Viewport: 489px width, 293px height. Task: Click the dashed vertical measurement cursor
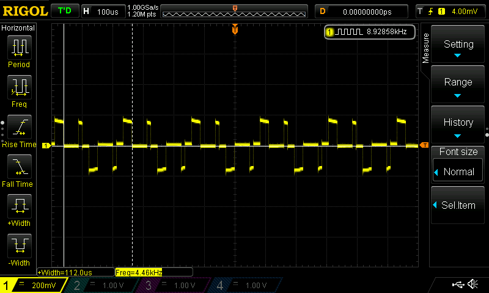click(x=132, y=145)
